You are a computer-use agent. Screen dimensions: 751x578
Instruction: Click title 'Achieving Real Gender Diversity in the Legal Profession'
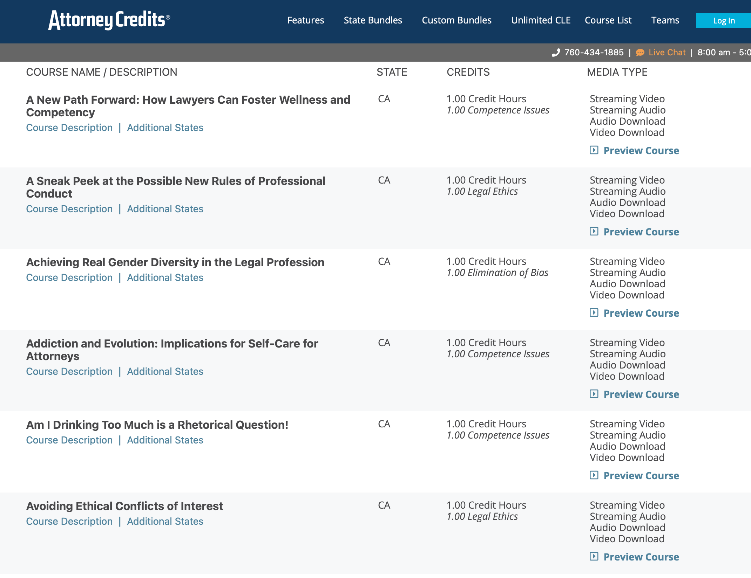tap(175, 262)
